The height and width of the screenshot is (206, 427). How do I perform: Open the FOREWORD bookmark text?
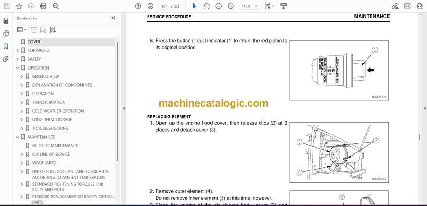coord(38,51)
